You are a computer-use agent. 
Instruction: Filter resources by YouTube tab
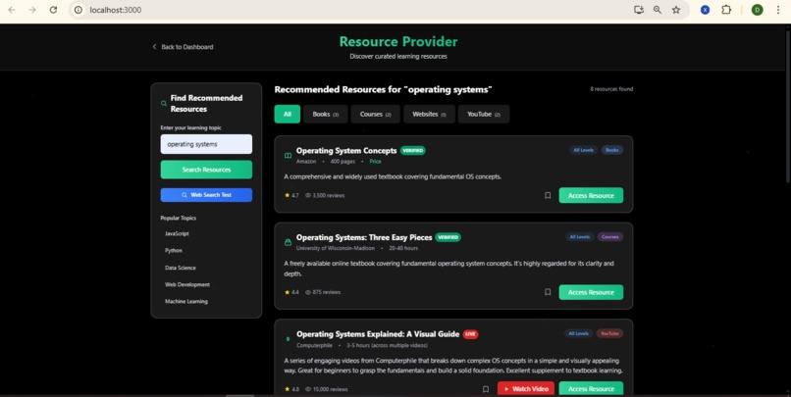point(484,114)
